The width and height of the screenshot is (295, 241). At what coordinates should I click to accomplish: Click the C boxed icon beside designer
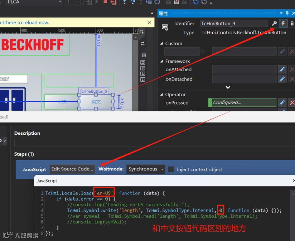pyautogui.click(x=142, y=68)
